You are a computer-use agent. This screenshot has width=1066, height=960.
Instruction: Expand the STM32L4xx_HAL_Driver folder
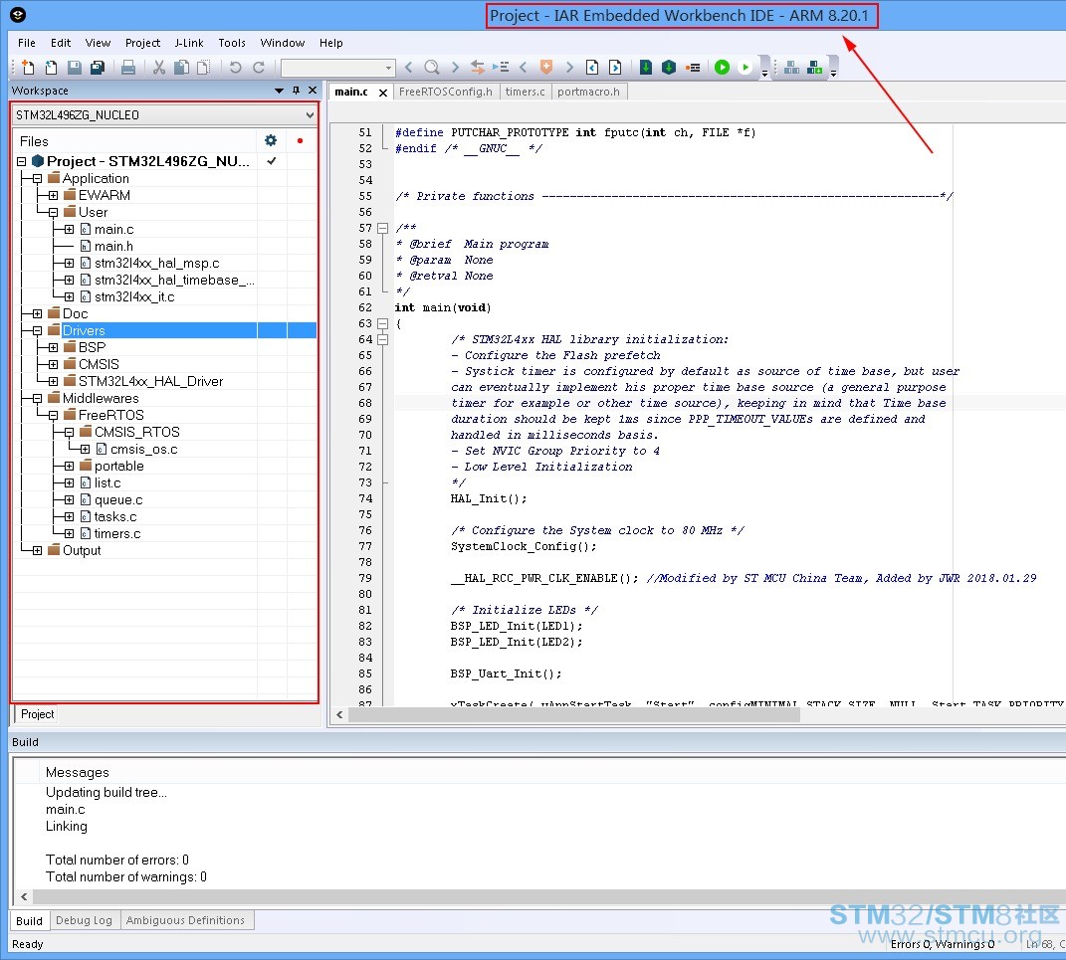pyautogui.click(x=53, y=382)
